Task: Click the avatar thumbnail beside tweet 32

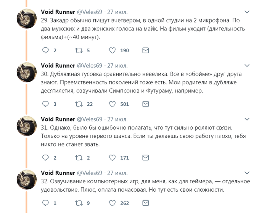Action: click(x=26, y=179)
